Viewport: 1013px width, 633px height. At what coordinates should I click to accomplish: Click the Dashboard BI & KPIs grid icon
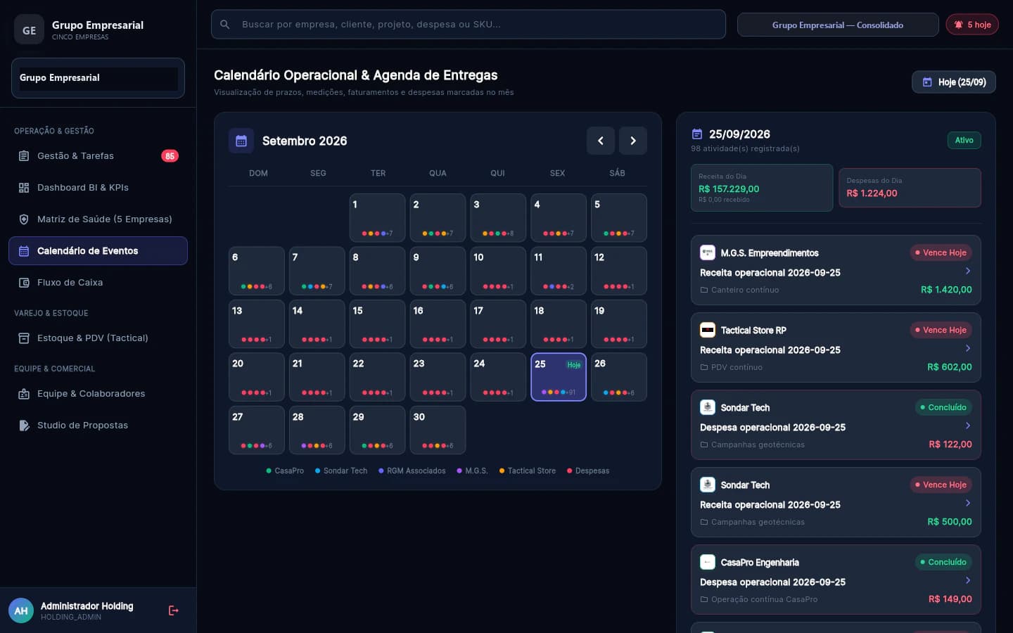[24, 188]
